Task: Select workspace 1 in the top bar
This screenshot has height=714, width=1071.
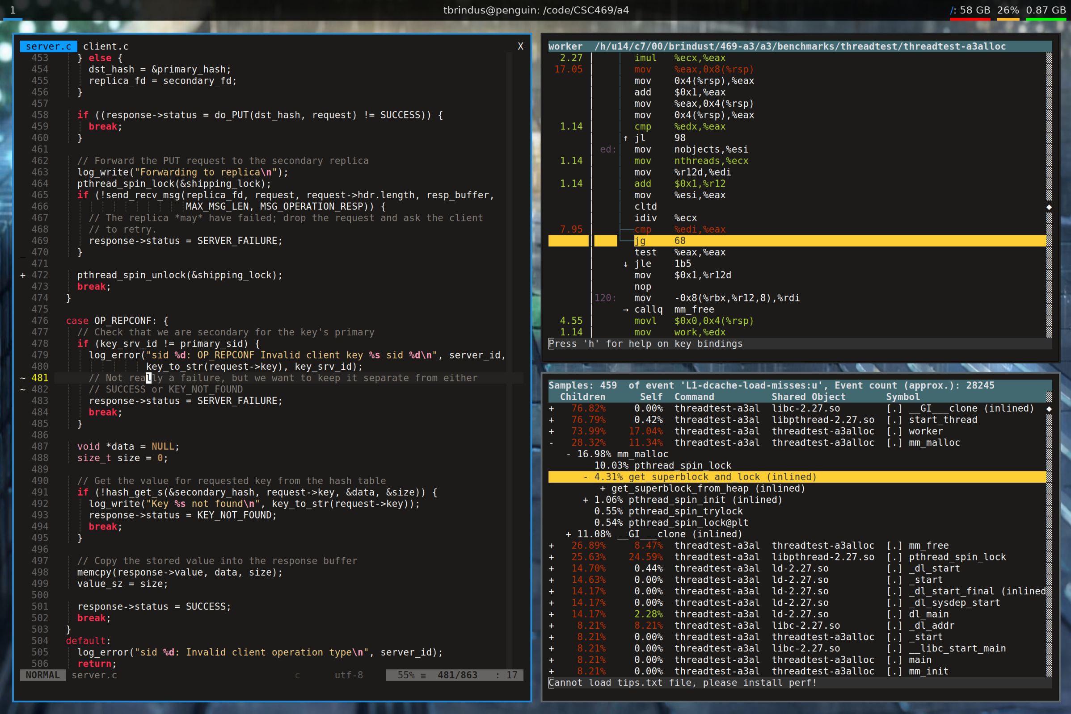Action: (13, 10)
